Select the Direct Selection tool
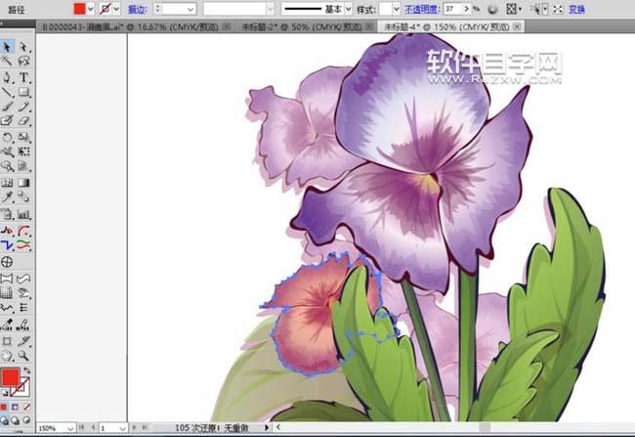 [24, 46]
